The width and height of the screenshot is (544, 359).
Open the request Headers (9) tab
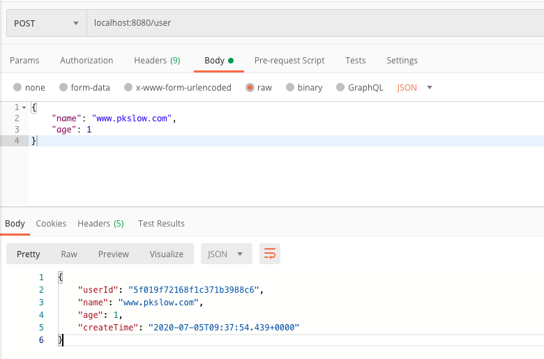(157, 61)
